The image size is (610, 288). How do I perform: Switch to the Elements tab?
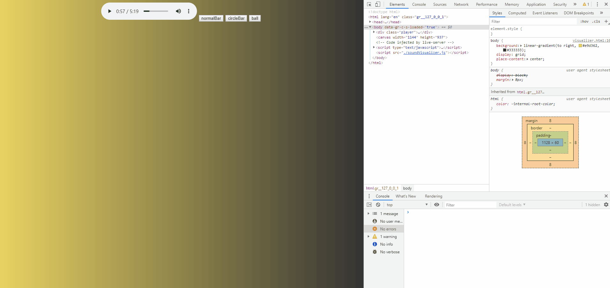(397, 4)
